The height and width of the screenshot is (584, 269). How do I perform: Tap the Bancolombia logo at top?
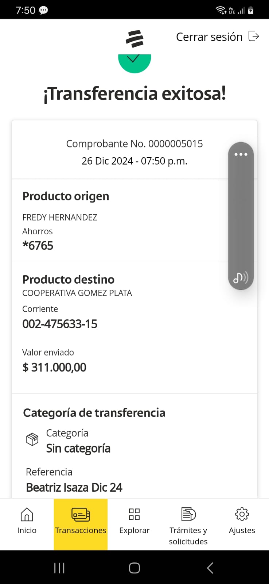click(x=134, y=39)
